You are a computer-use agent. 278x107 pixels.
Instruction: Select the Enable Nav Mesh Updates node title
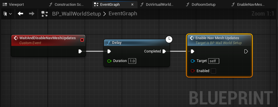coord(217,38)
